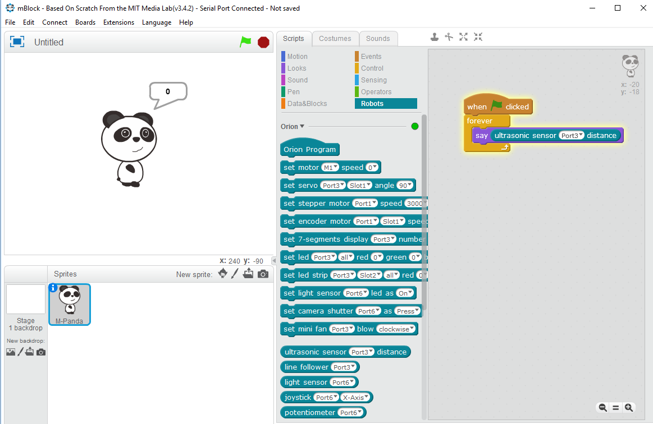Take new sprite photo with camera
The height and width of the screenshot is (424, 653).
pyautogui.click(x=263, y=274)
